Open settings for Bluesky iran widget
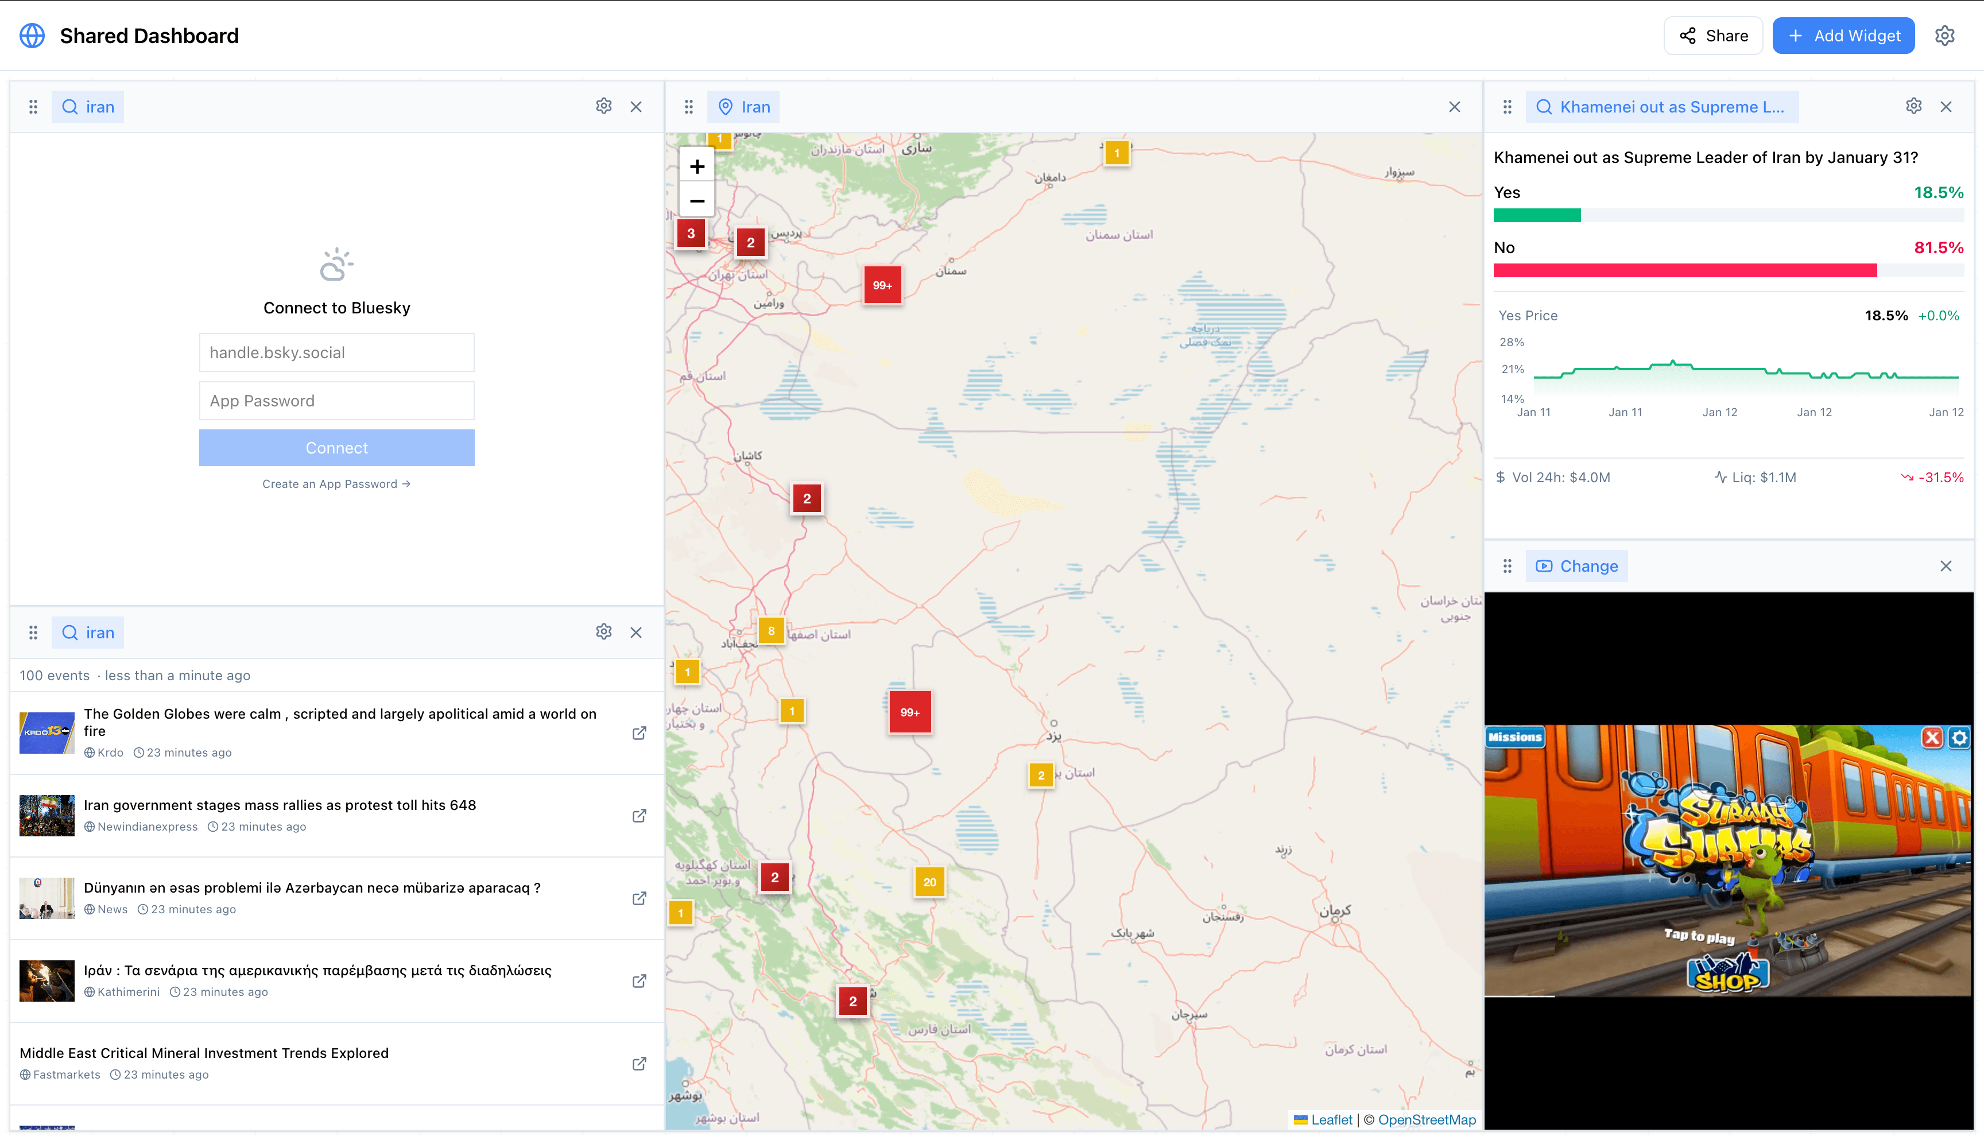 click(x=603, y=107)
